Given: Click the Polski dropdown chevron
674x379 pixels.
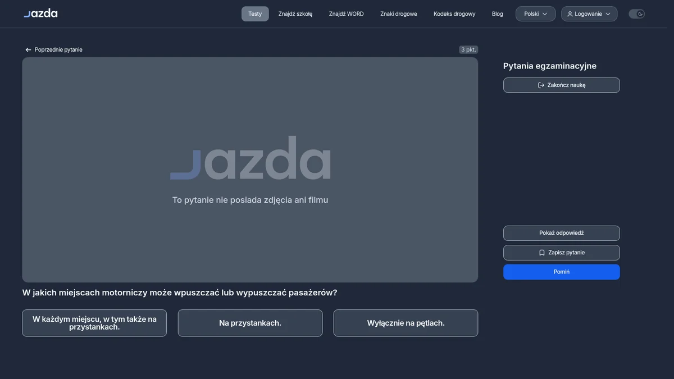Looking at the screenshot, I should point(545,14).
